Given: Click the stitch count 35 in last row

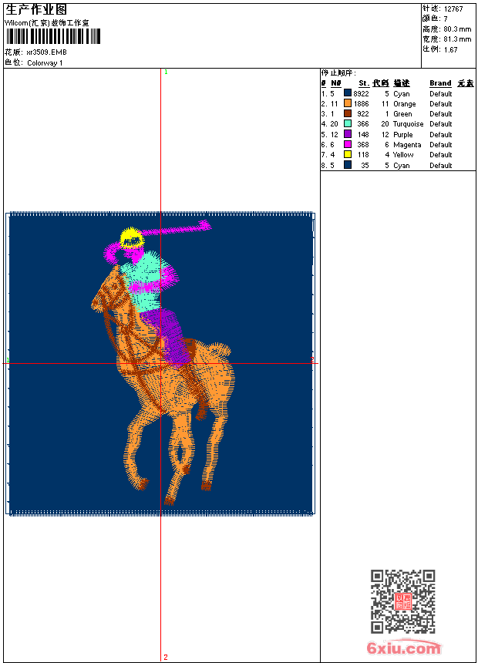Looking at the screenshot, I should (x=365, y=166).
